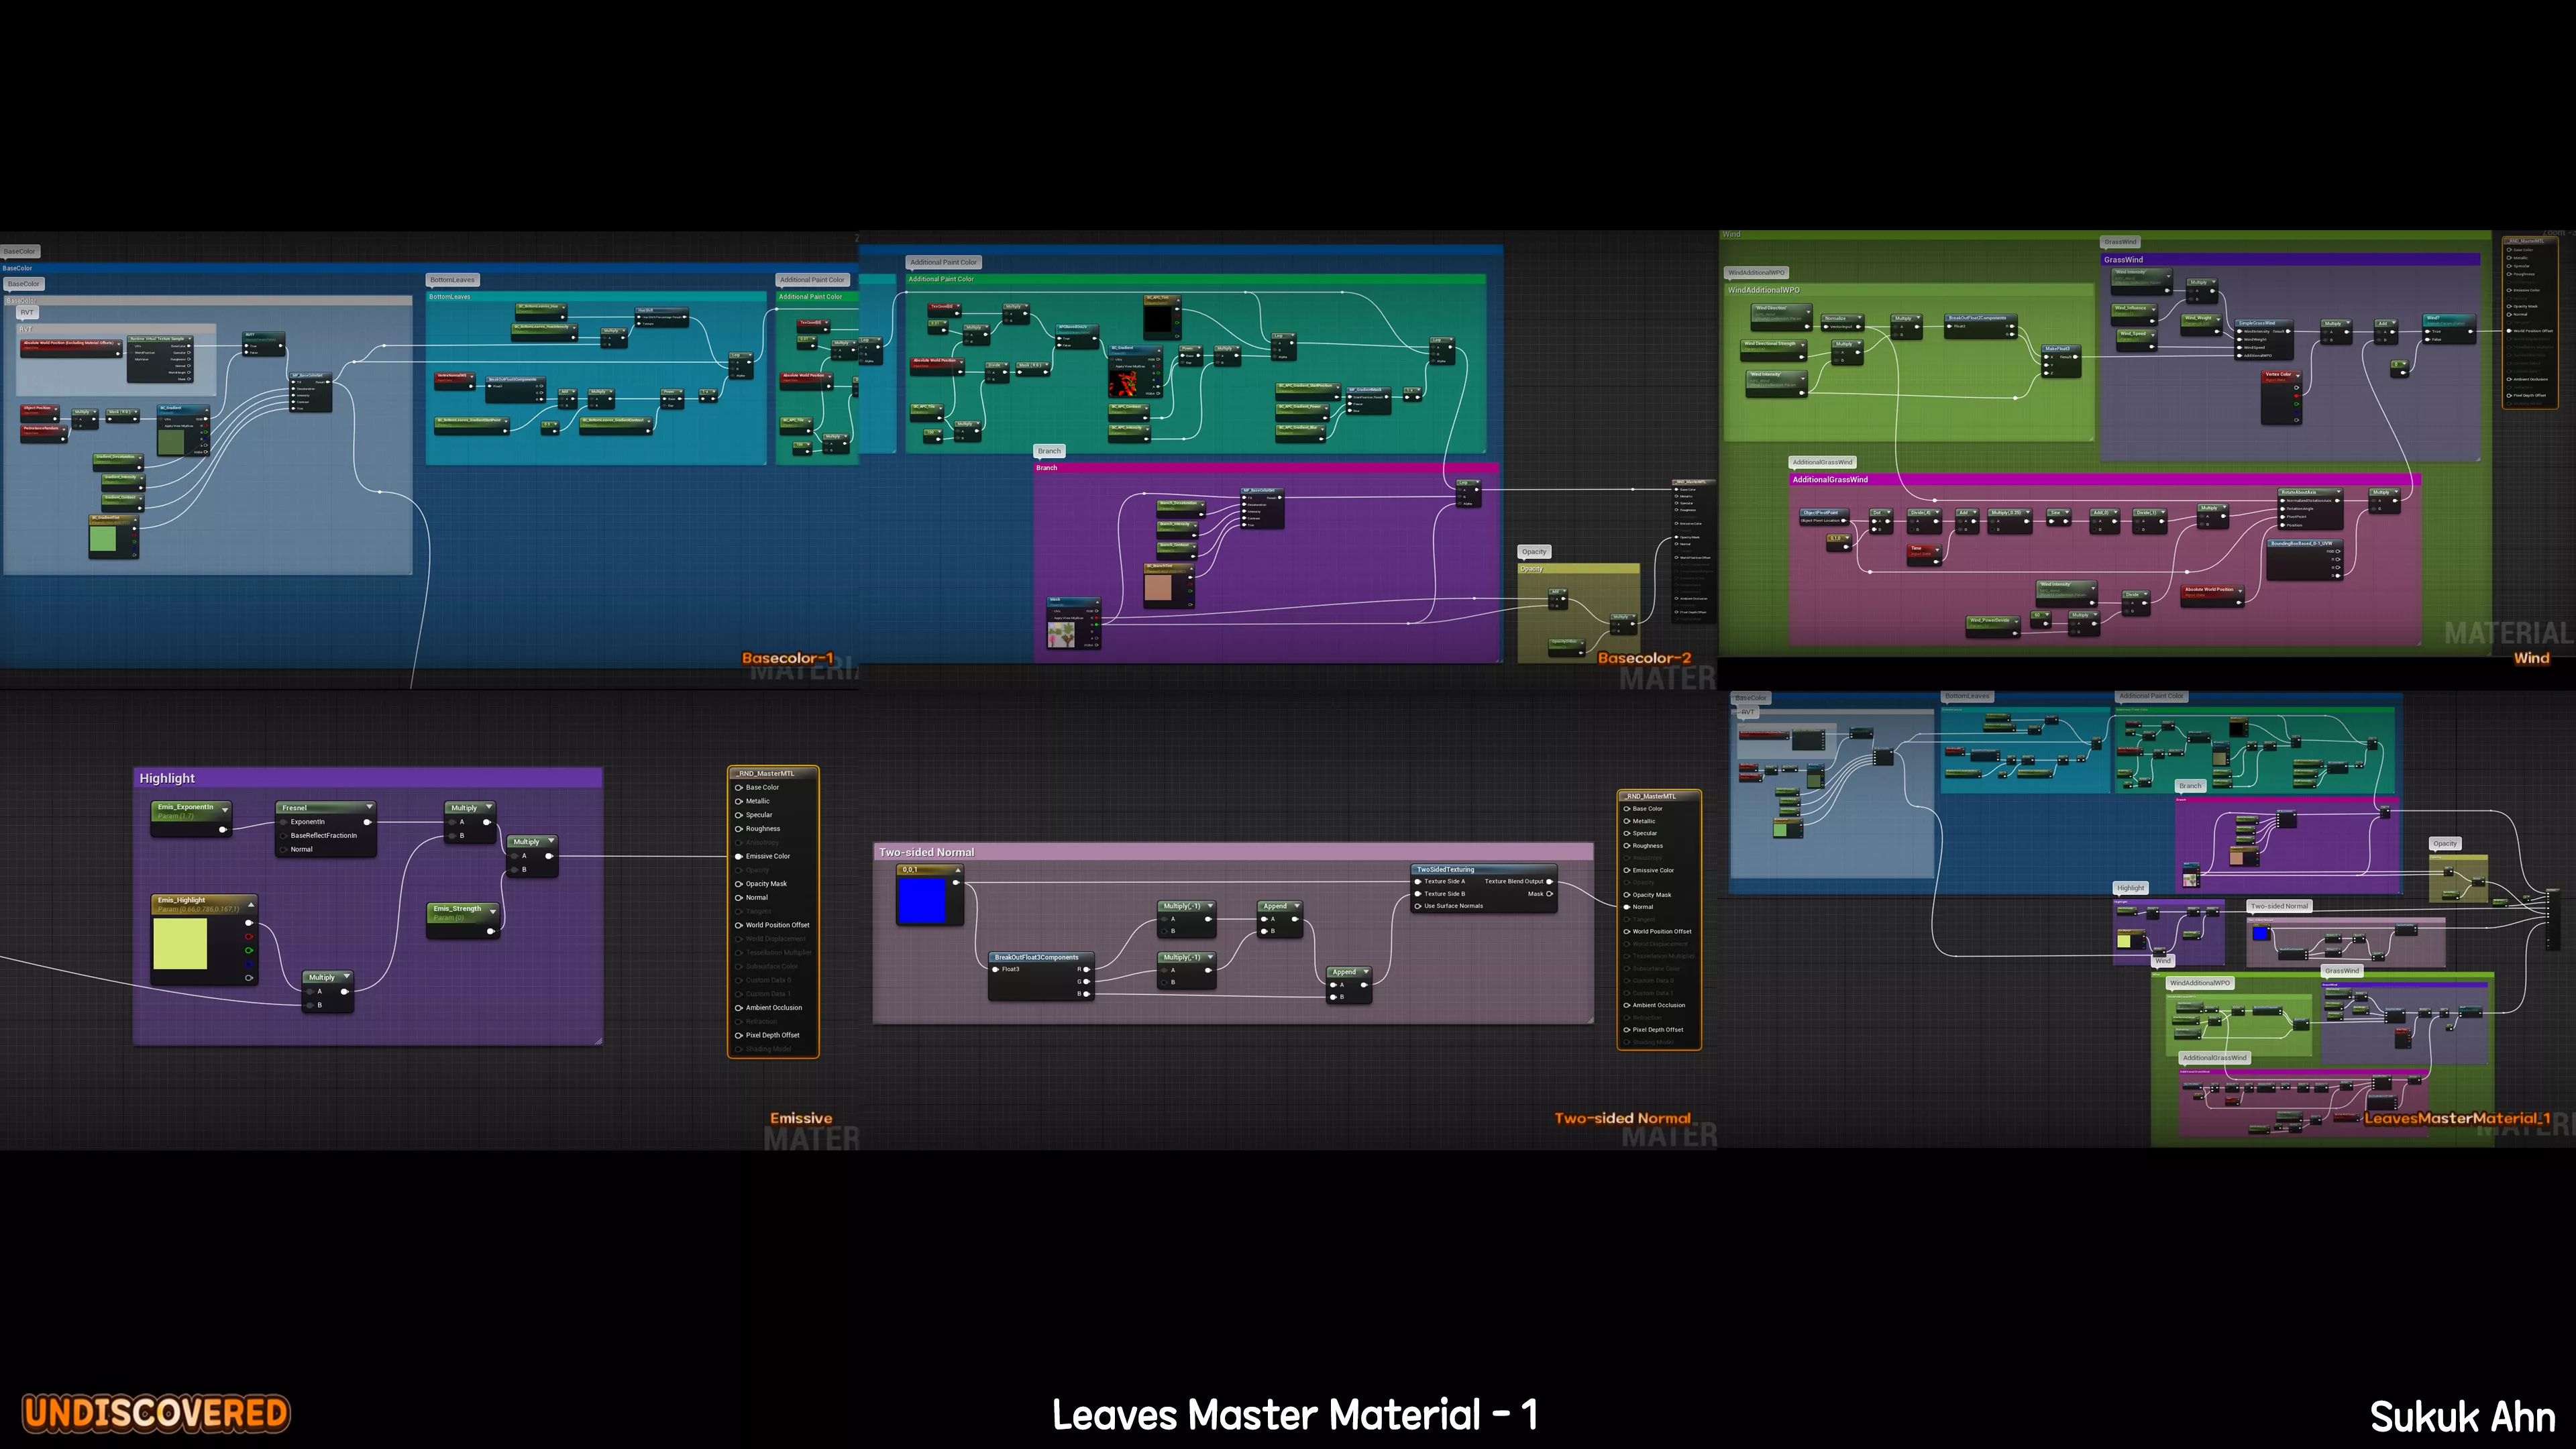
Task: Click the Float3 input pin on BreakOutFloat3Components
Action: [996, 969]
